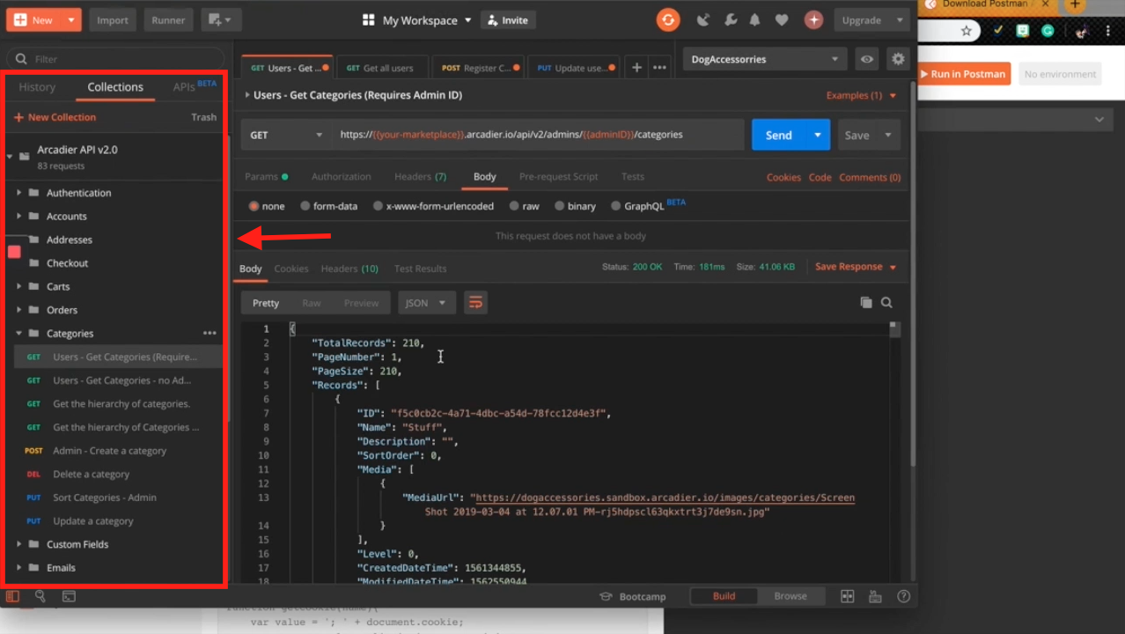Open the Save button dropdown arrow
This screenshot has height=634, width=1125.
887,135
